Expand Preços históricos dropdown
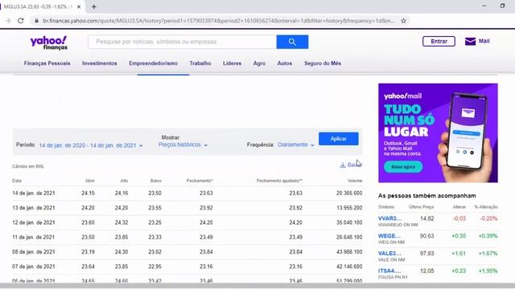This screenshot has height=289, width=515. 183,144
